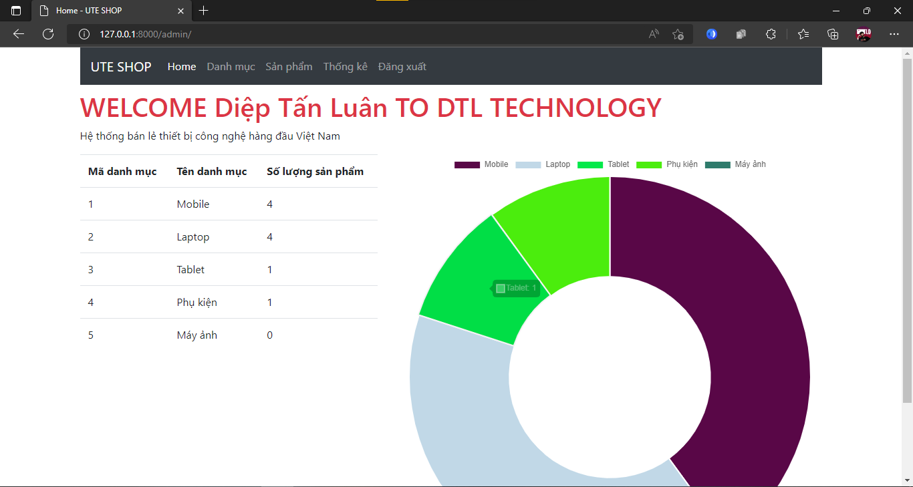
Task: Click the browser Extensions puzzle icon
Action: click(771, 34)
